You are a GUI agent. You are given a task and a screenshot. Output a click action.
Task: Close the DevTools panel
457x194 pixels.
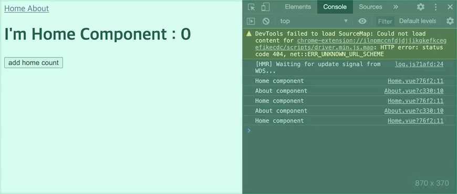pos(450,7)
